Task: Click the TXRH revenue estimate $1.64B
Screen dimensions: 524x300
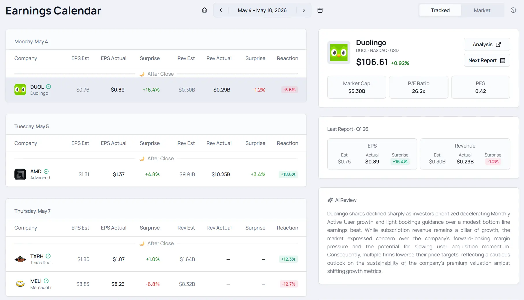Action: pos(187,259)
